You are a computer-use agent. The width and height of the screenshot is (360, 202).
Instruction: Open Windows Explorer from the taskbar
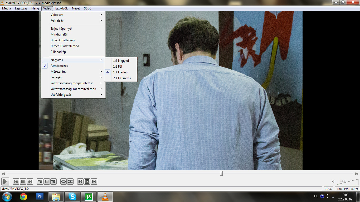pyautogui.click(x=56, y=197)
